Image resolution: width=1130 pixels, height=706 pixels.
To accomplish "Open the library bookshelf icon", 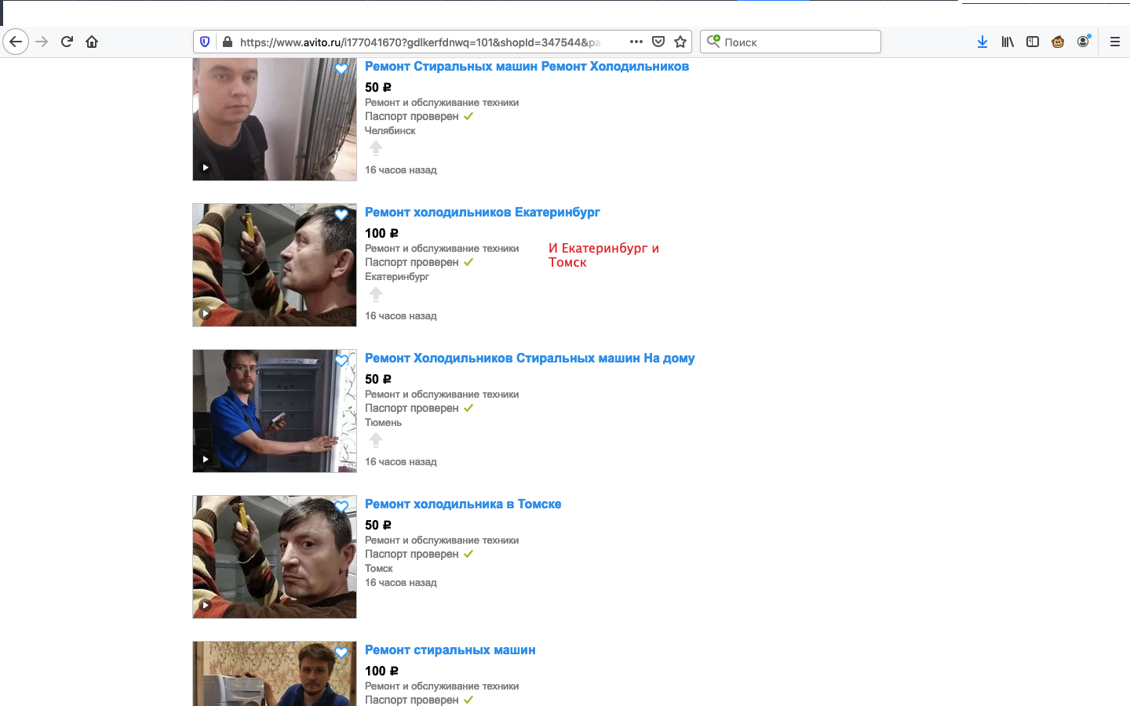I will [x=1008, y=42].
